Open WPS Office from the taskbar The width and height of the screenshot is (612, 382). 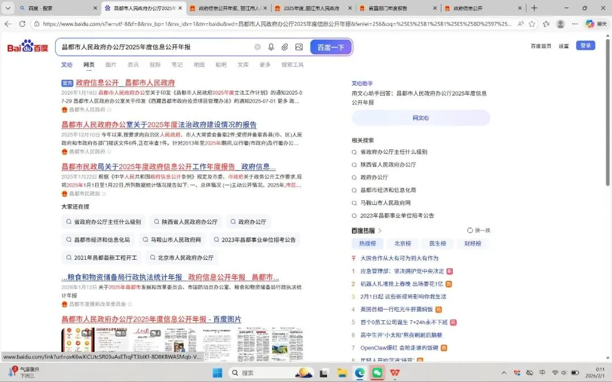[394, 373]
